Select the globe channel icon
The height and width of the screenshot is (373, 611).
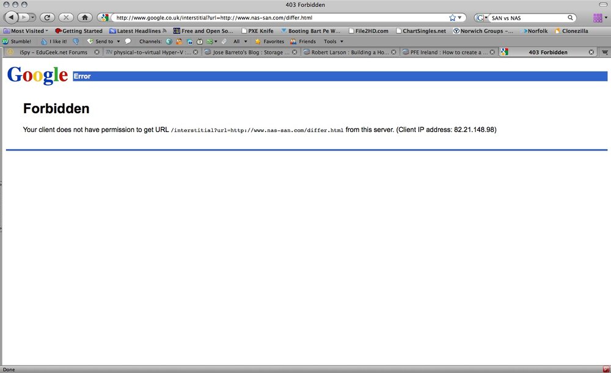click(x=169, y=42)
